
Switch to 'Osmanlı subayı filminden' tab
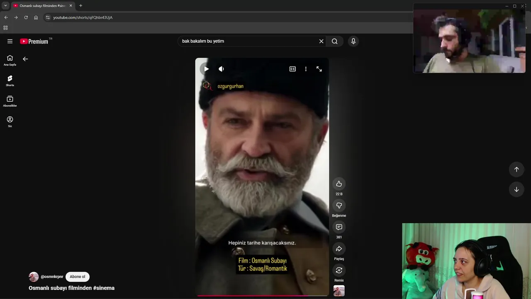[x=40, y=6]
